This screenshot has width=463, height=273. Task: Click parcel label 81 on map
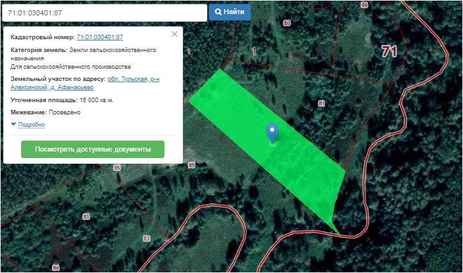tap(322, 103)
